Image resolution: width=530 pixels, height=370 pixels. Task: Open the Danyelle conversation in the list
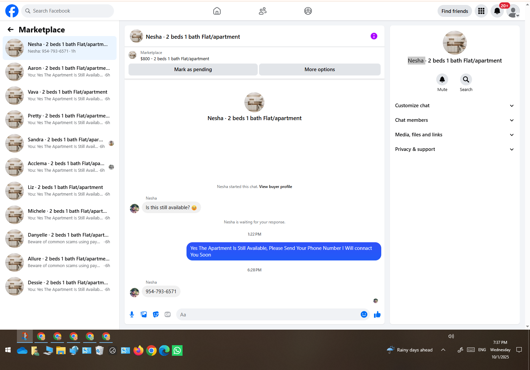pyautogui.click(x=60, y=239)
